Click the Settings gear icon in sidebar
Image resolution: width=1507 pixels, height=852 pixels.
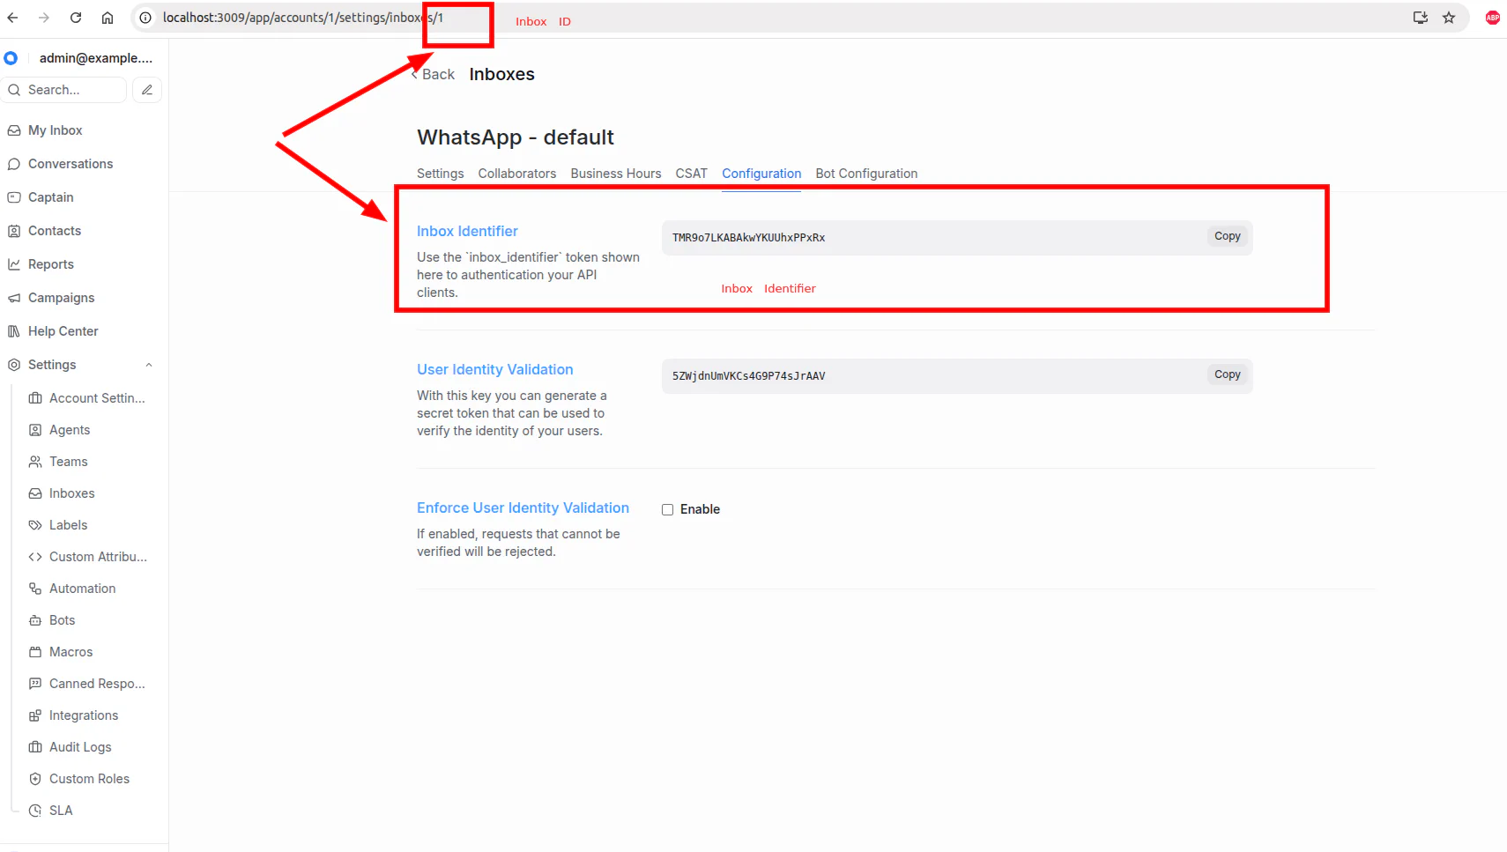(14, 365)
